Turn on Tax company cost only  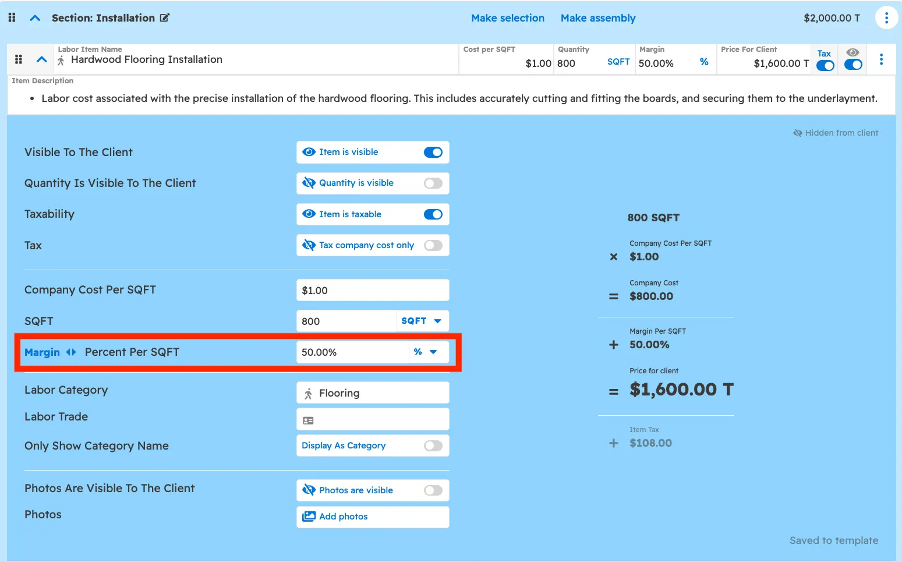point(433,246)
